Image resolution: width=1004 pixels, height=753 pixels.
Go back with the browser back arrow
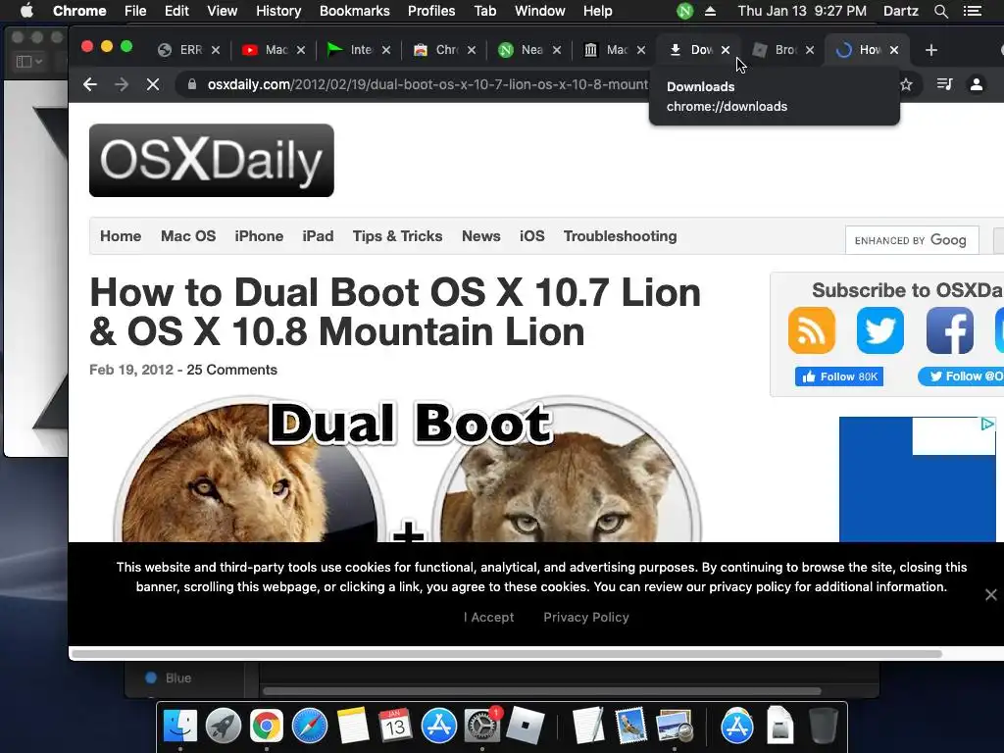[90, 84]
